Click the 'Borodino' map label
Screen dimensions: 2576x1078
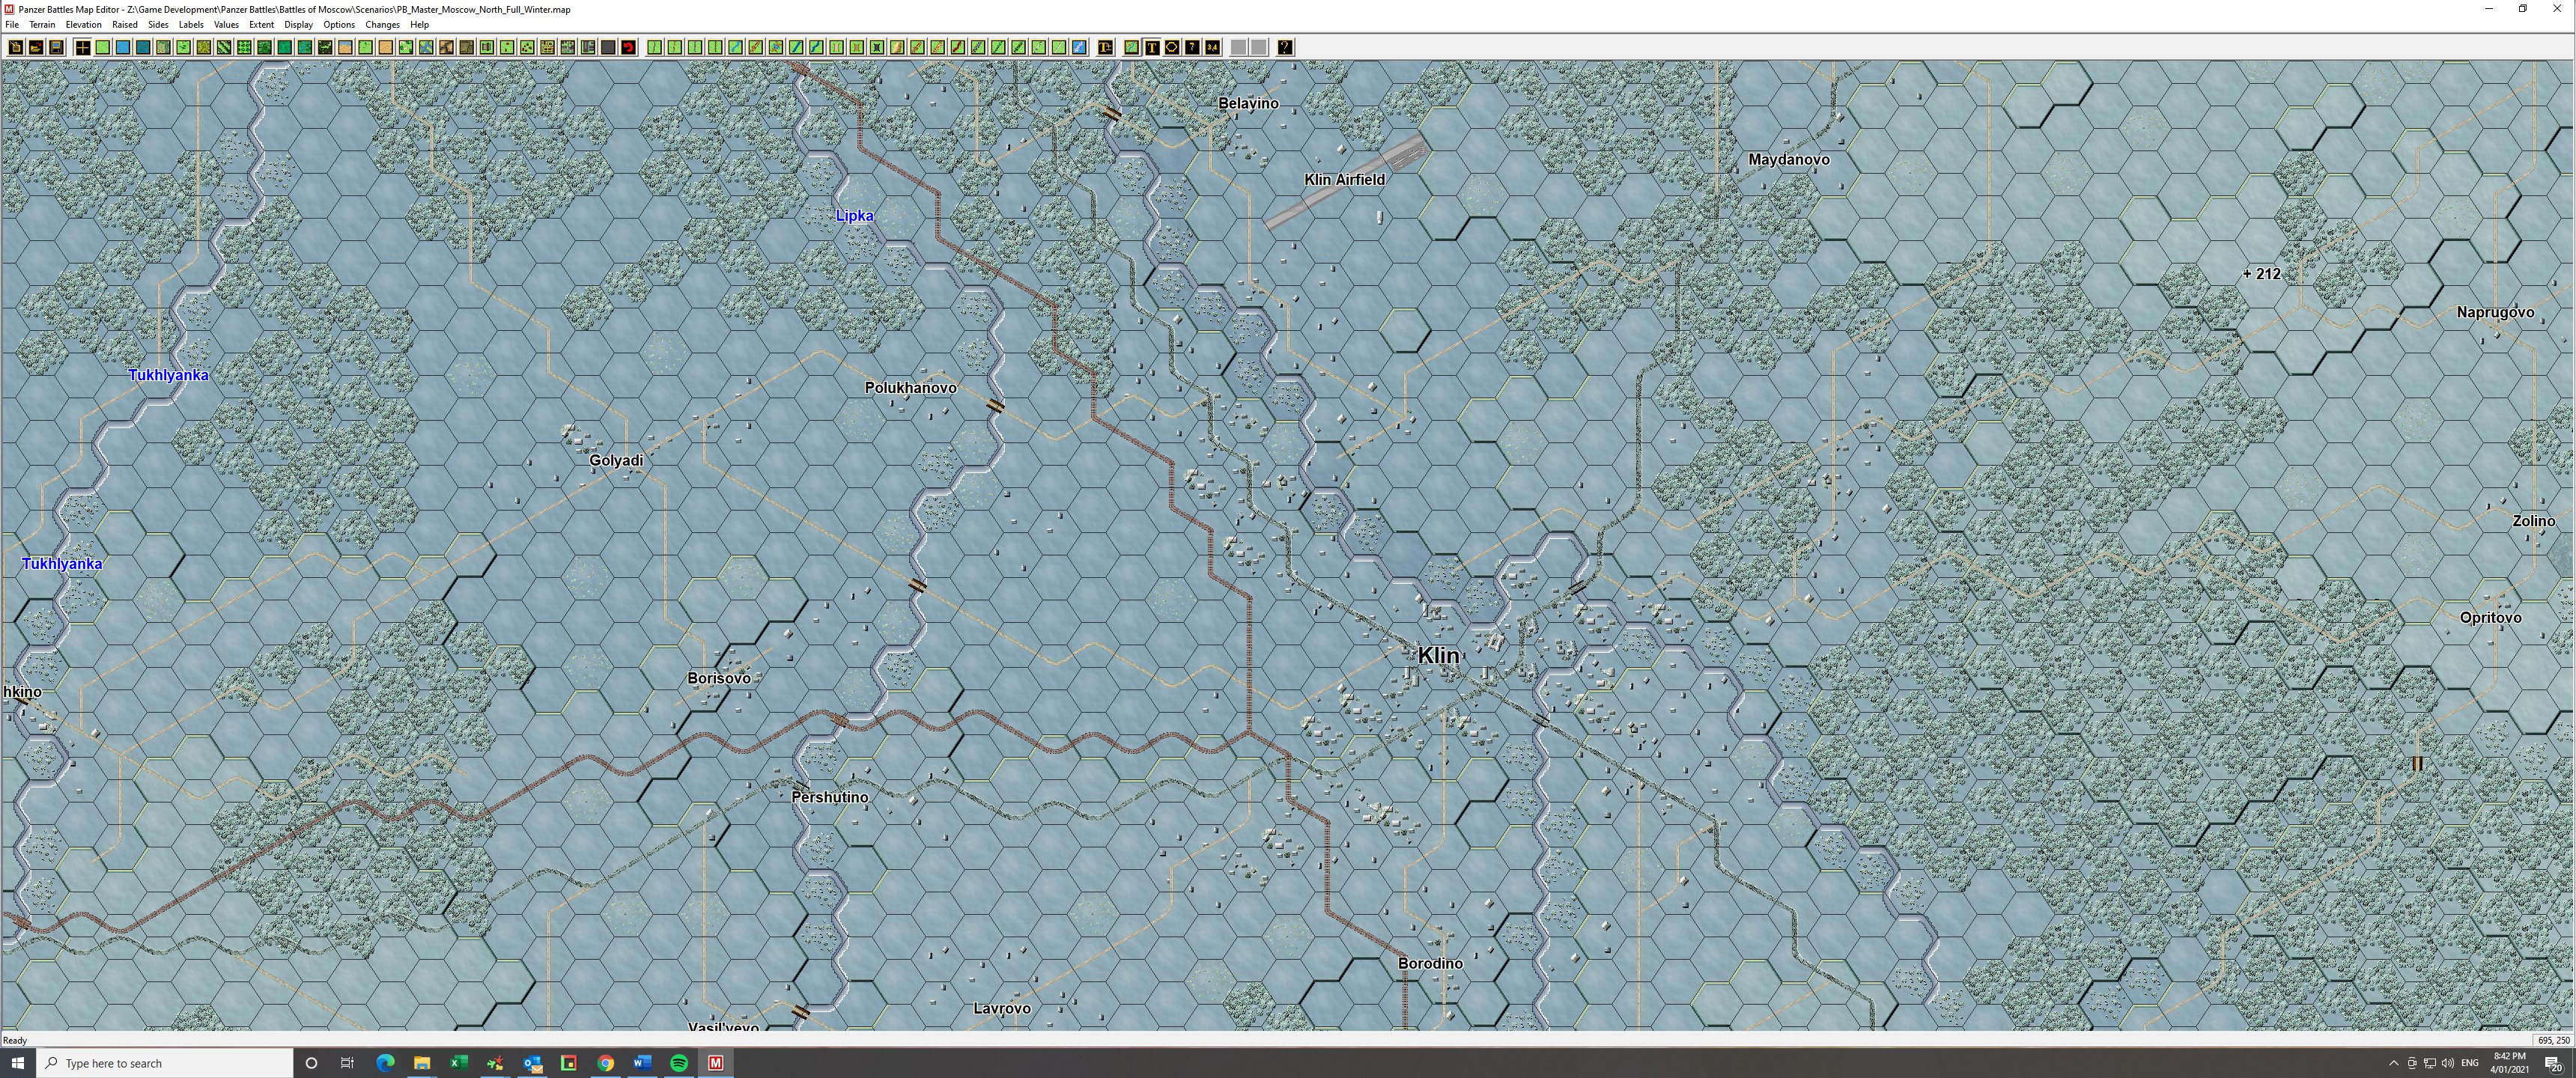point(1430,963)
